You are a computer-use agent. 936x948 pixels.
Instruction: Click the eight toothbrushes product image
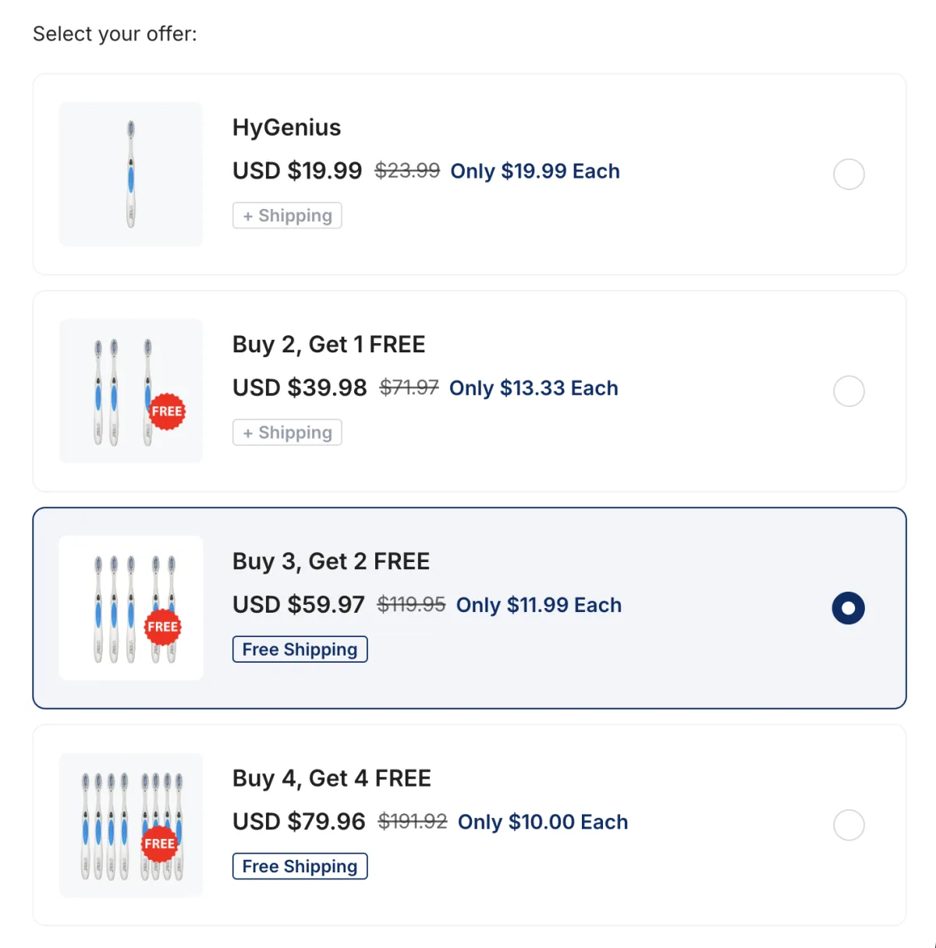(x=131, y=825)
